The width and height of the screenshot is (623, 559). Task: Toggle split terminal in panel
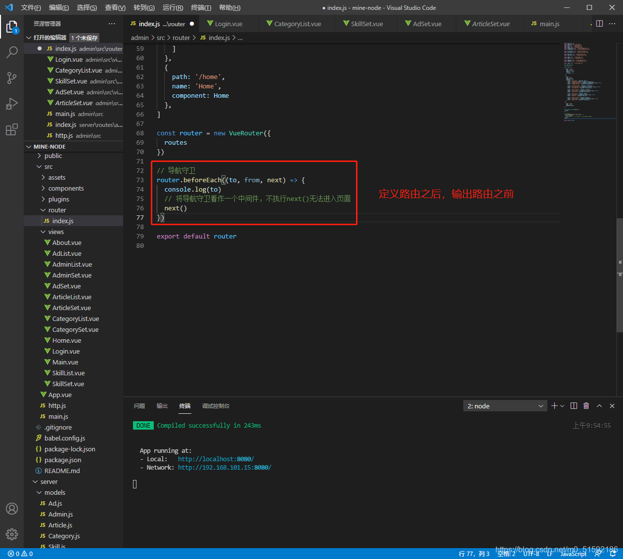574,406
